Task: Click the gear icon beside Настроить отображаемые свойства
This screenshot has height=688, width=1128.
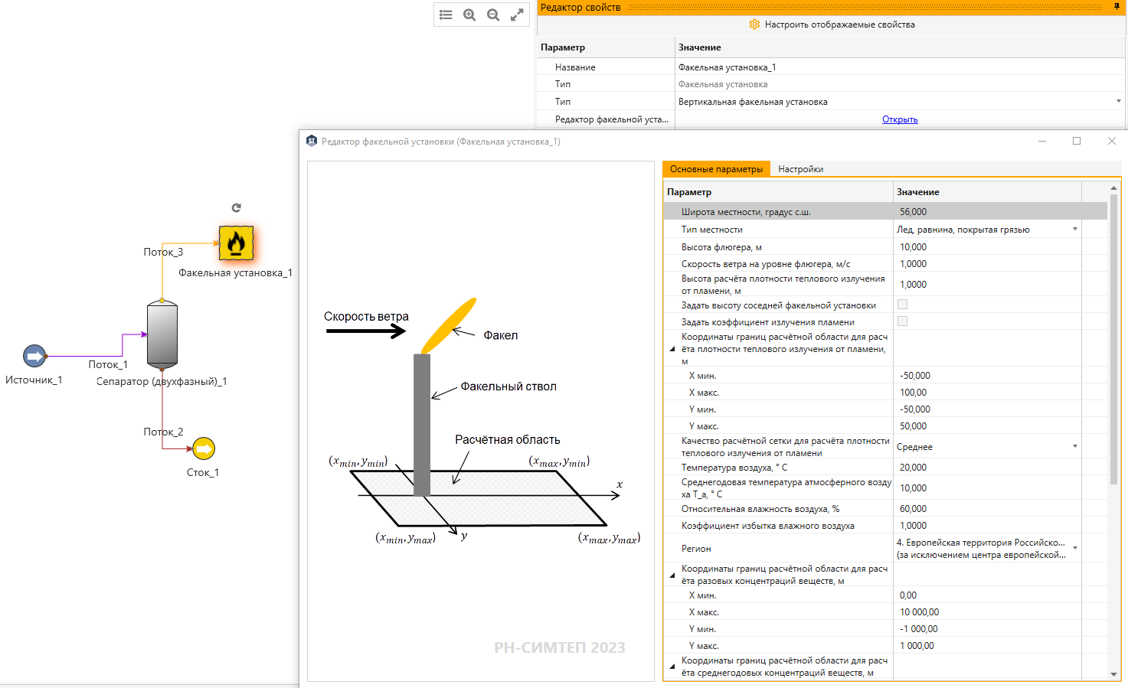Action: [754, 24]
